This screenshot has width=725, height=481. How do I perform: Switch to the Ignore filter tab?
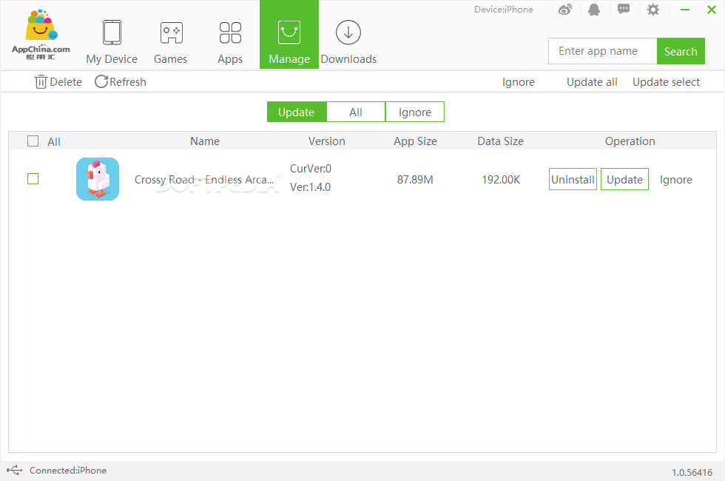(x=415, y=112)
